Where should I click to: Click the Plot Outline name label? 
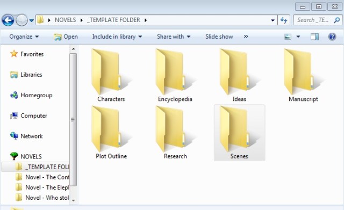(111, 156)
